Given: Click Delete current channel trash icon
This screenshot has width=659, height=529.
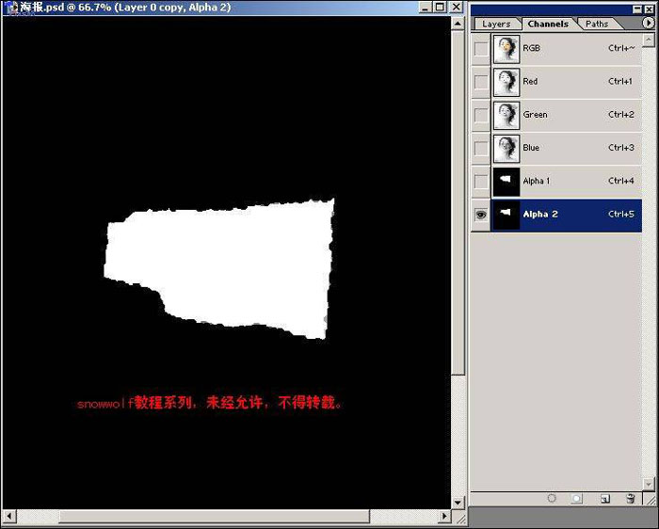Looking at the screenshot, I should (x=631, y=499).
